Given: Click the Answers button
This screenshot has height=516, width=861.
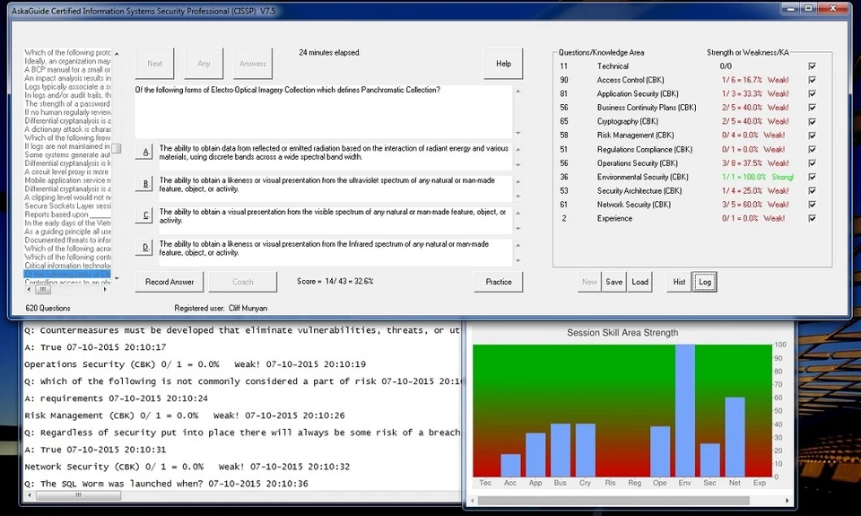Looking at the screenshot, I should 253,63.
